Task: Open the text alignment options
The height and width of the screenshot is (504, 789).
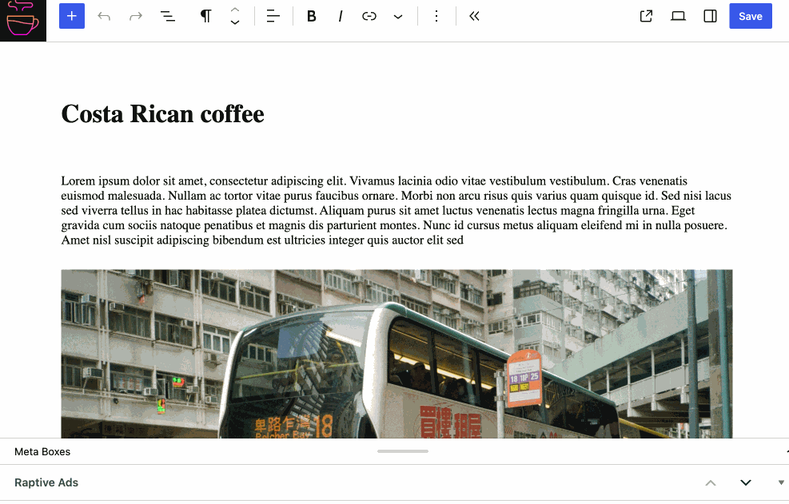Action: point(273,16)
